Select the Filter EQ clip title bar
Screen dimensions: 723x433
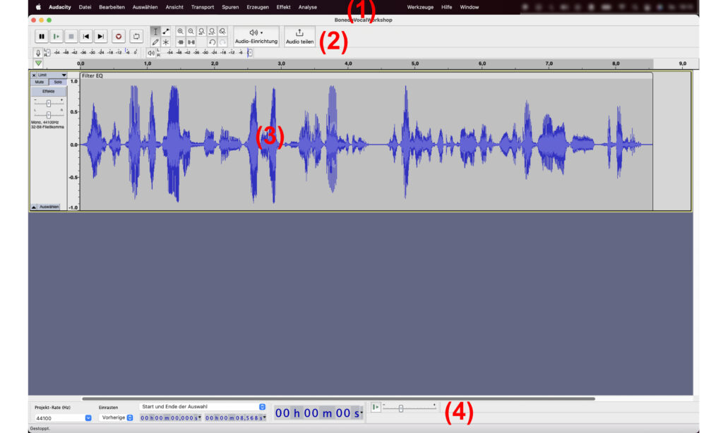click(366, 75)
